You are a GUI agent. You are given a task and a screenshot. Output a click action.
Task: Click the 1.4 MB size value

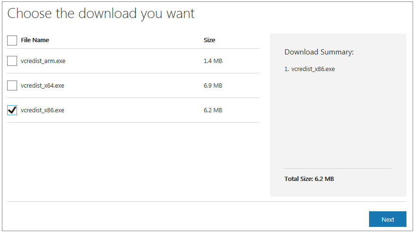point(213,61)
